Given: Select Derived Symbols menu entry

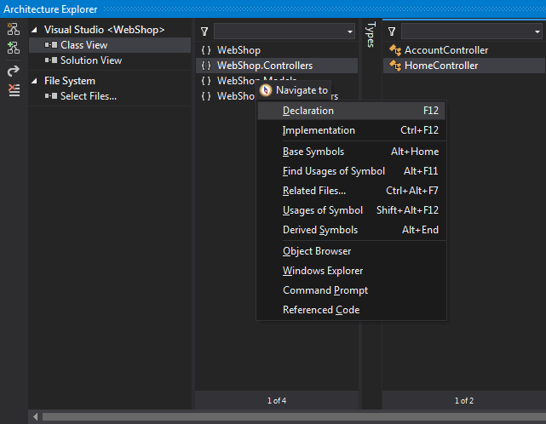Looking at the screenshot, I should [x=351, y=230].
